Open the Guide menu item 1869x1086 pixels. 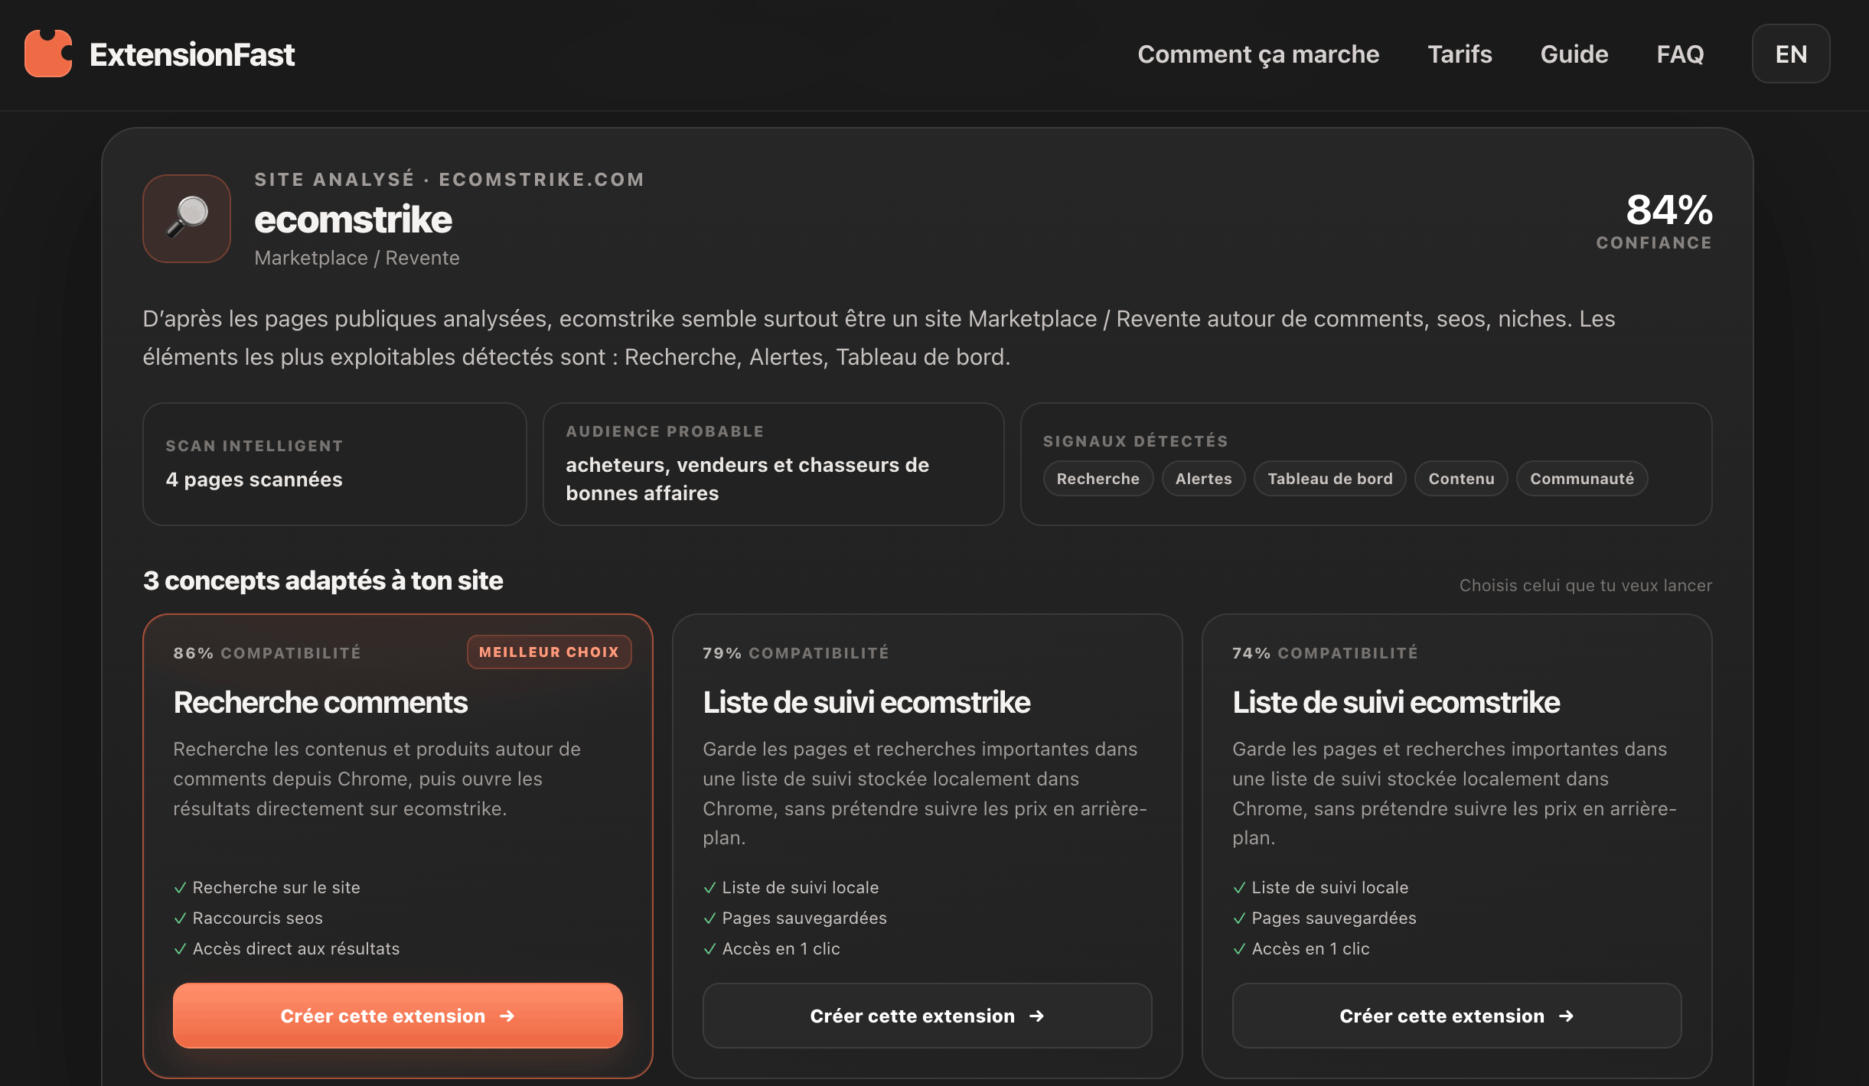pos(1574,54)
